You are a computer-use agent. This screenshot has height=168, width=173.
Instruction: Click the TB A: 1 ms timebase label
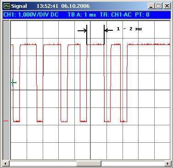click(82, 15)
